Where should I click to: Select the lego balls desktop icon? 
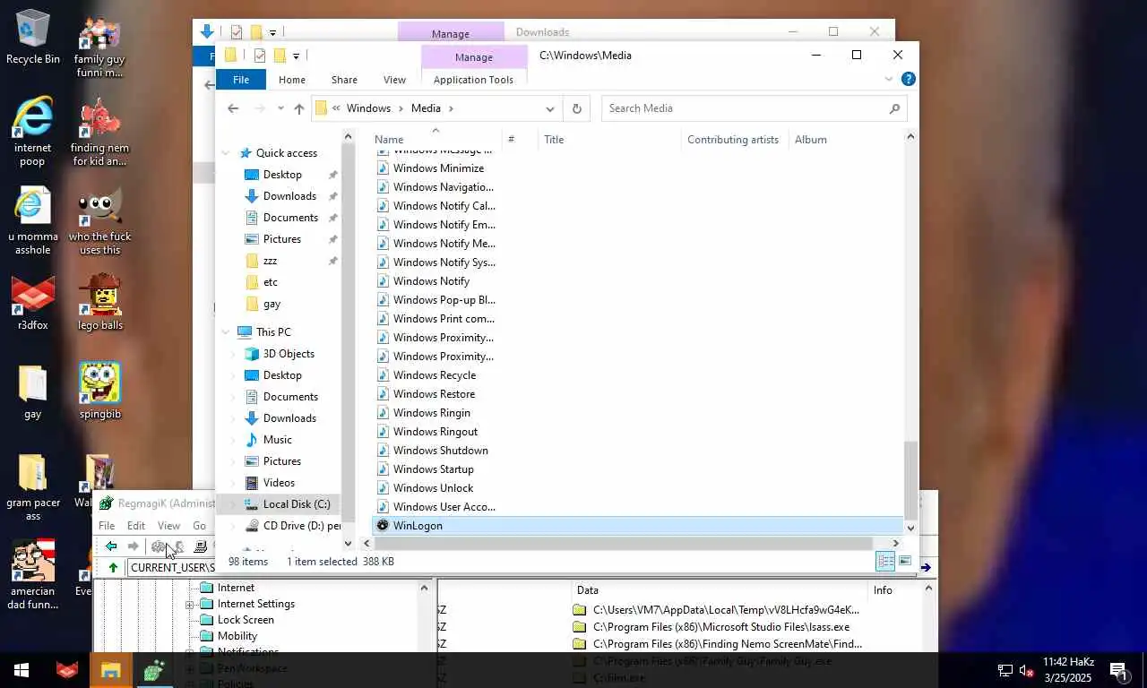click(x=100, y=303)
